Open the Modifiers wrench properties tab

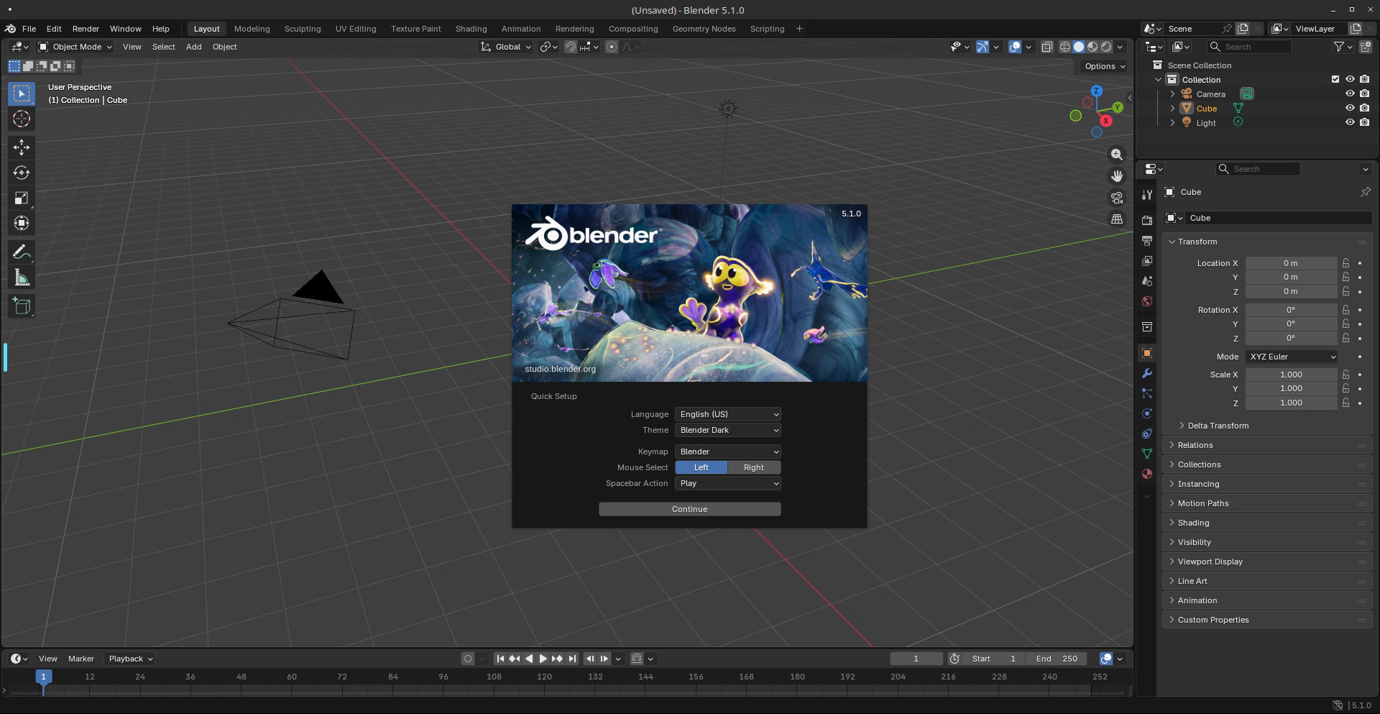pyautogui.click(x=1147, y=373)
